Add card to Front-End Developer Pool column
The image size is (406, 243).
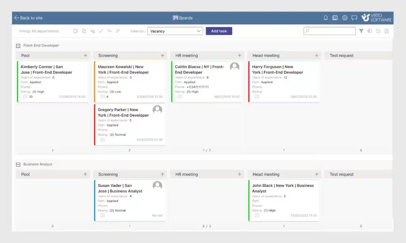click(x=85, y=55)
